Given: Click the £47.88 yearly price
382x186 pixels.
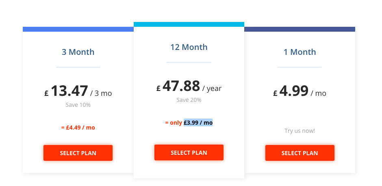Looking at the screenshot, I should tap(178, 86).
